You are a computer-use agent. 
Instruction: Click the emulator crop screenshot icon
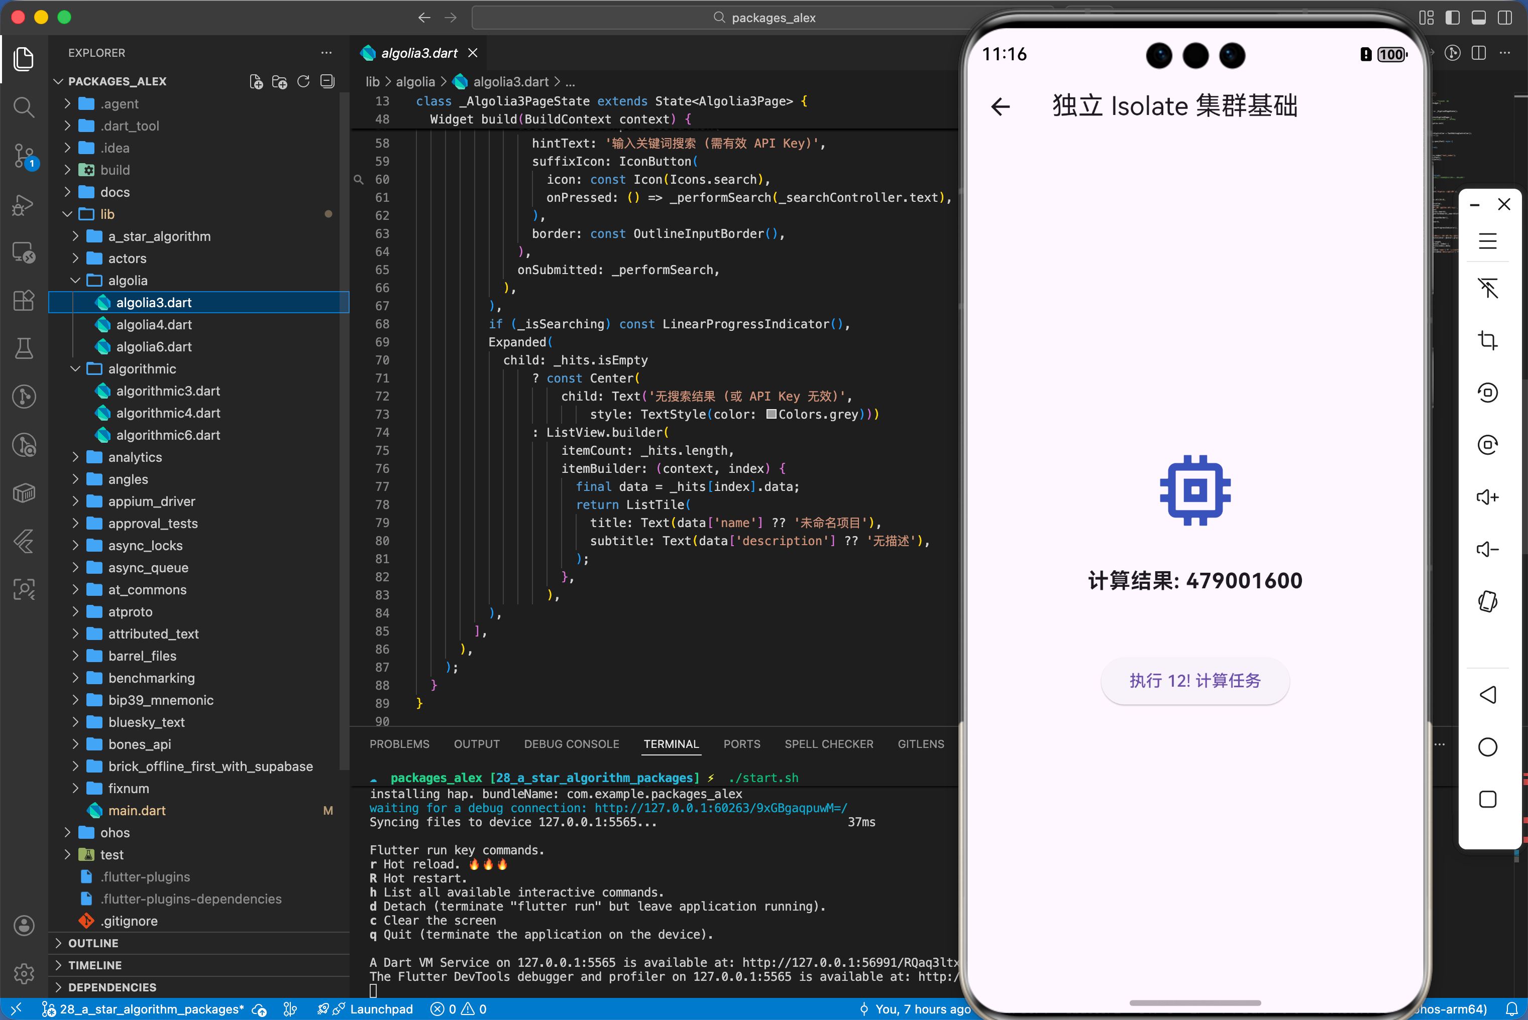click(1487, 340)
